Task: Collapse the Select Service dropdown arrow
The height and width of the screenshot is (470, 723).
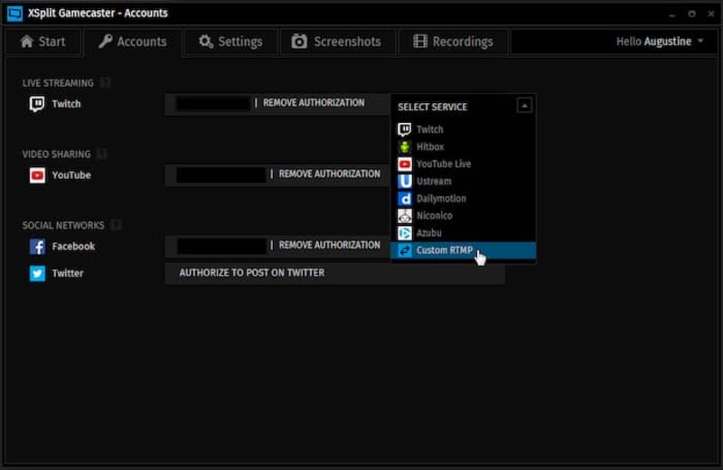Action: 524,106
